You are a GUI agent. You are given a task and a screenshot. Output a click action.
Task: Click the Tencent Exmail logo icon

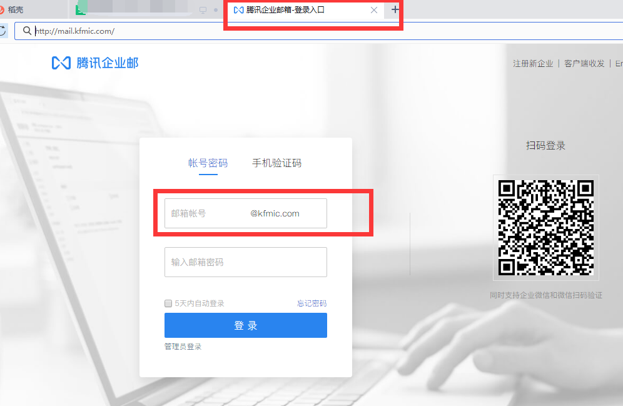click(60, 63)
